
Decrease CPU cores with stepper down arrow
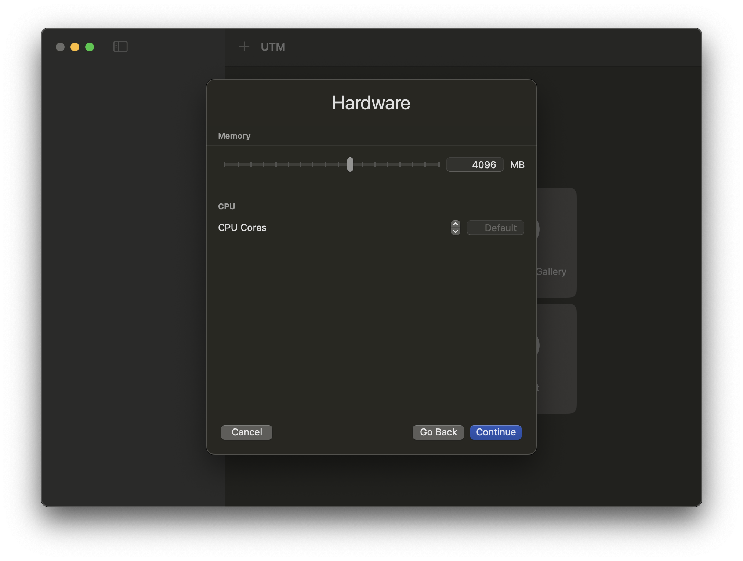click(455, 231)
